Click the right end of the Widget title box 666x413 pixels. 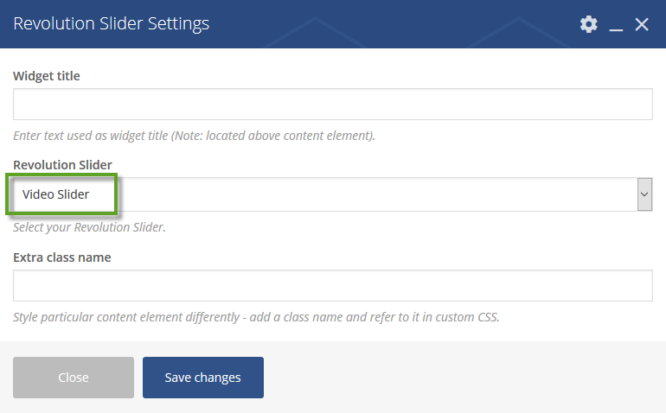(637, 104)
